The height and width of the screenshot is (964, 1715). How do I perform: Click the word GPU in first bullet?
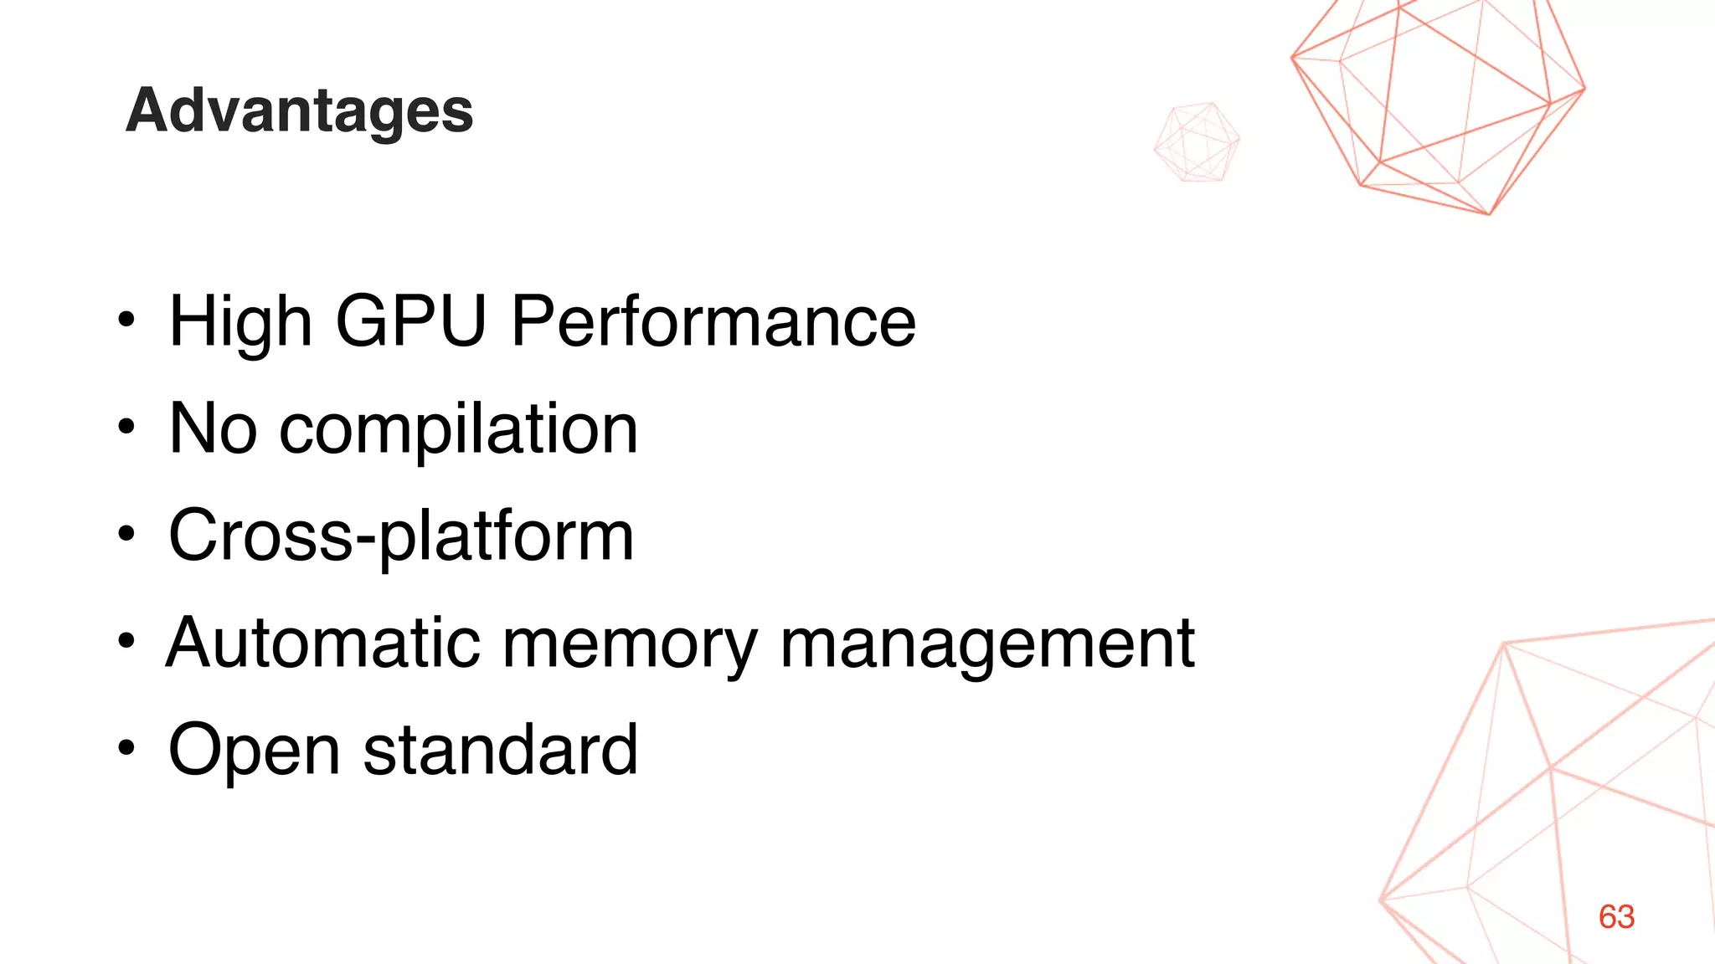[x=411, y=321]
